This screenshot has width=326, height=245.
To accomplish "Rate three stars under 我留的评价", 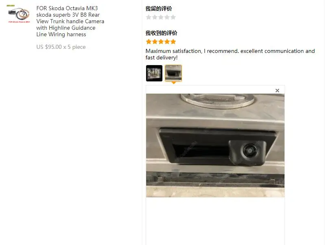I will (x=161, y=17).
